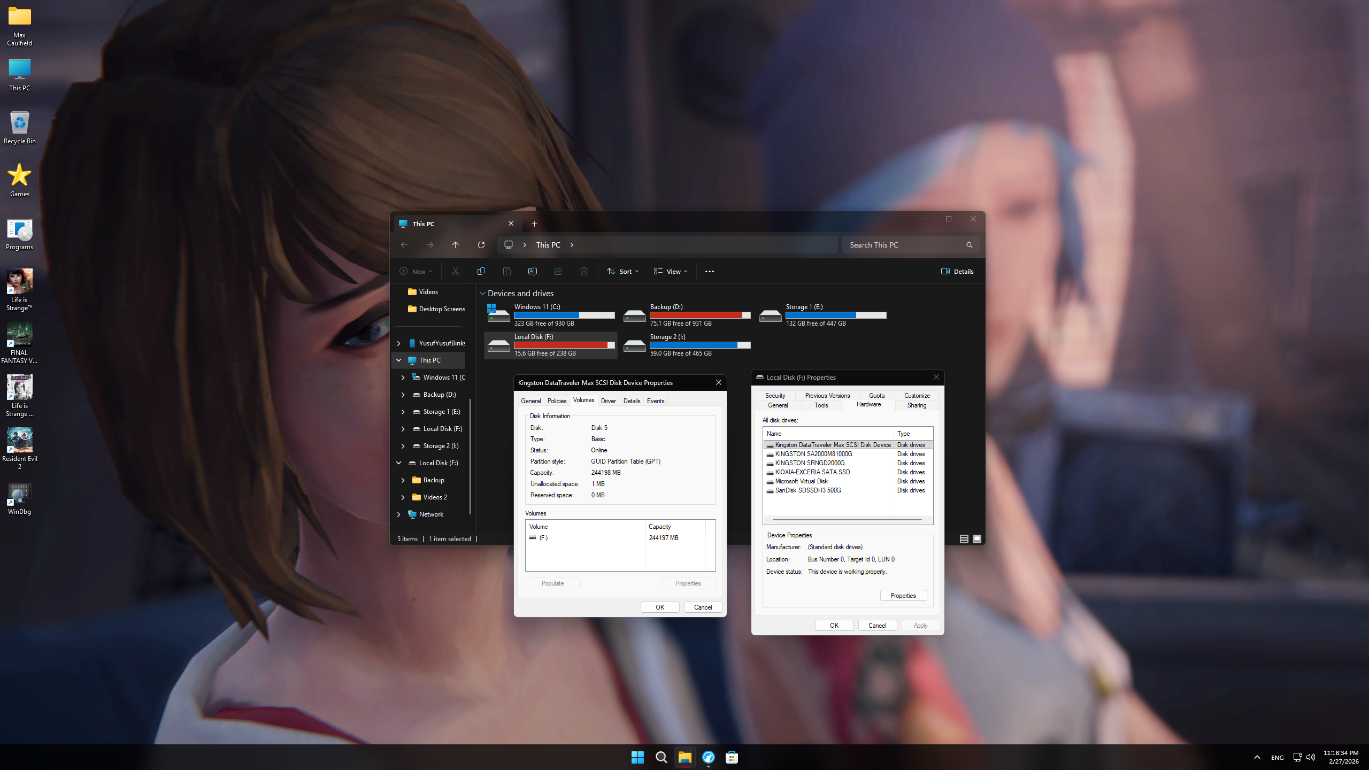1369x770 pixels.
Task: Expand Network in navigation tree
Action: point(398,514)
